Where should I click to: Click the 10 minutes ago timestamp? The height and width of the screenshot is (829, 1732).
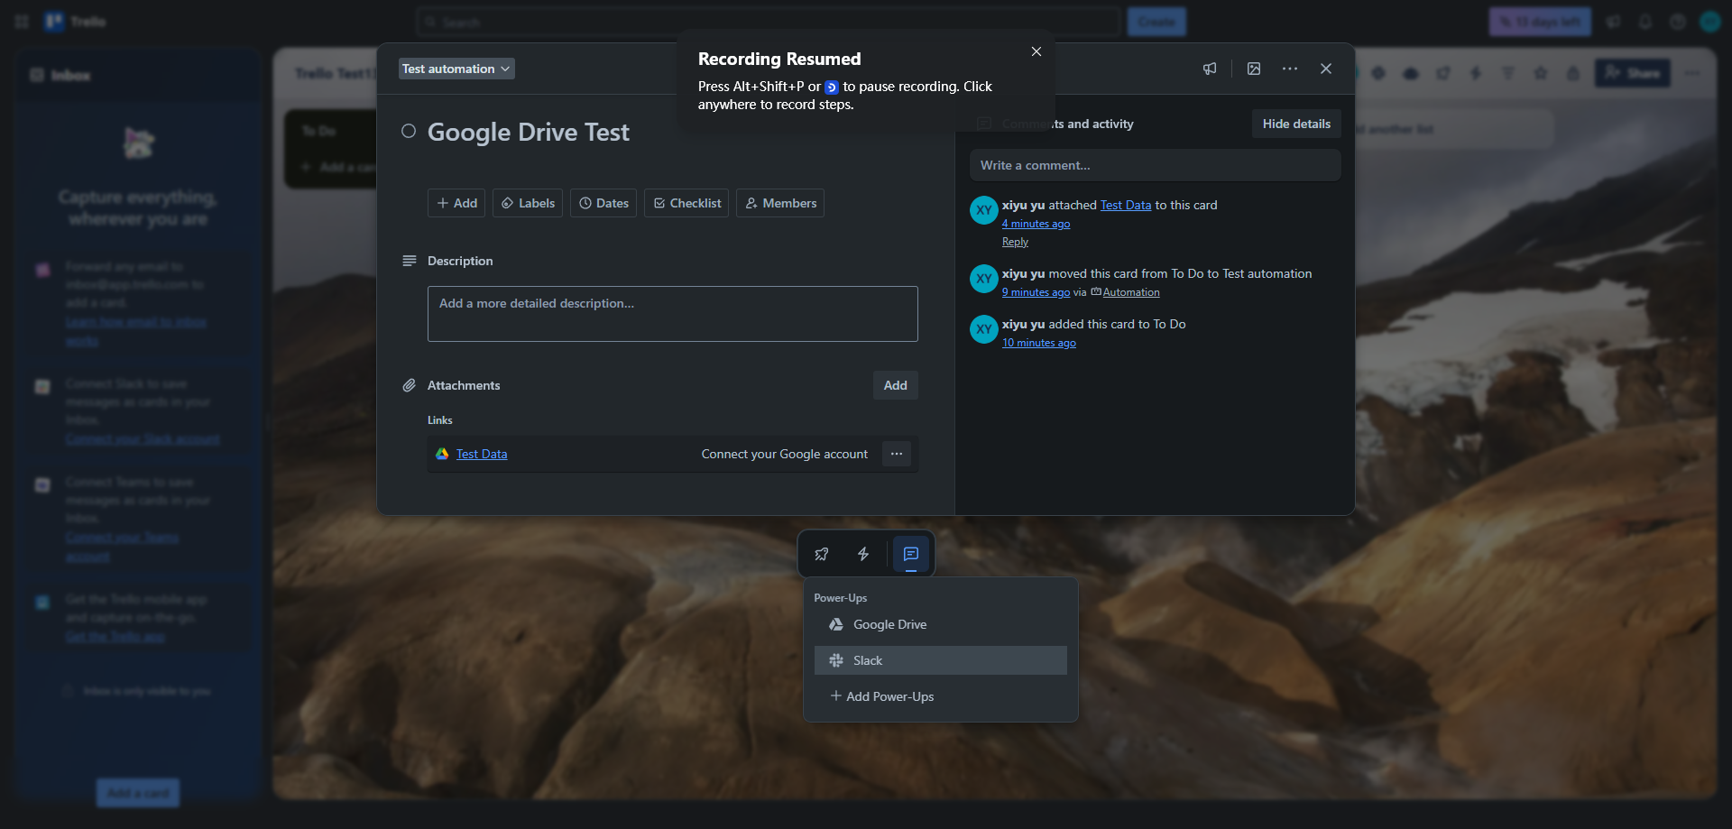tap(1039, 343)
